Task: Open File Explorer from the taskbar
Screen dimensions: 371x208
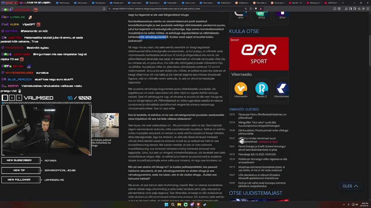Action: 179,205
